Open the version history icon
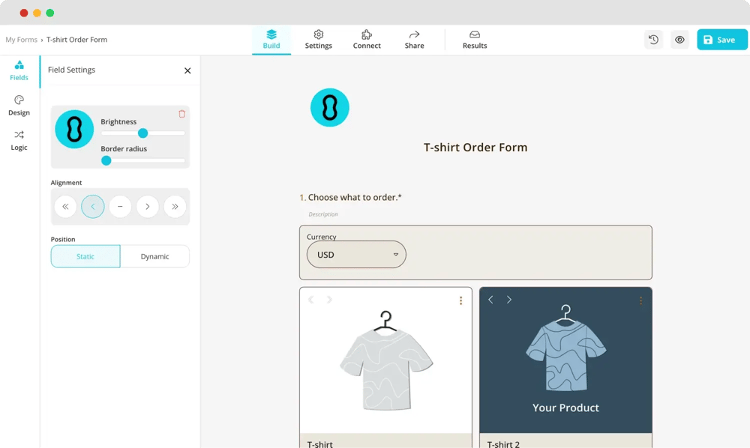The height and width of the screenshot is (448, 750). pyautogui.click(x=653, y=39)
